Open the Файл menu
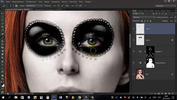Viewport: 177px width, 100px height. point(8,2)
